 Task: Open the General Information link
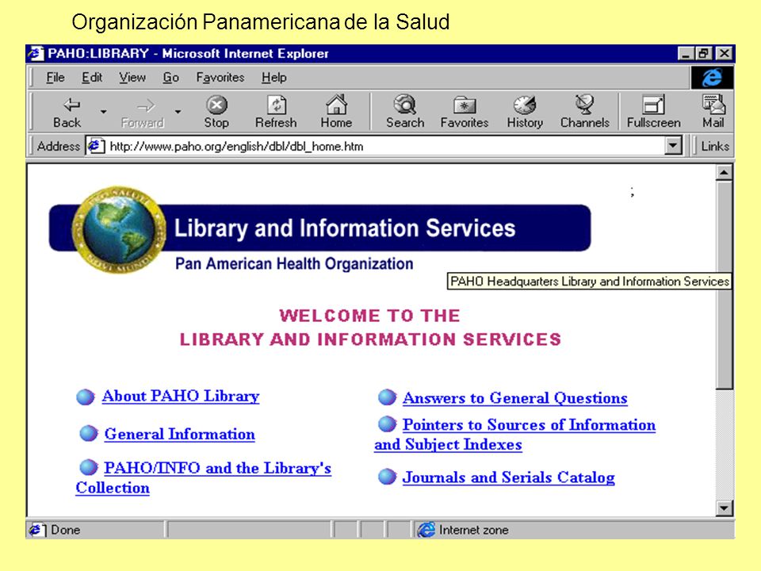pos(180,434)
